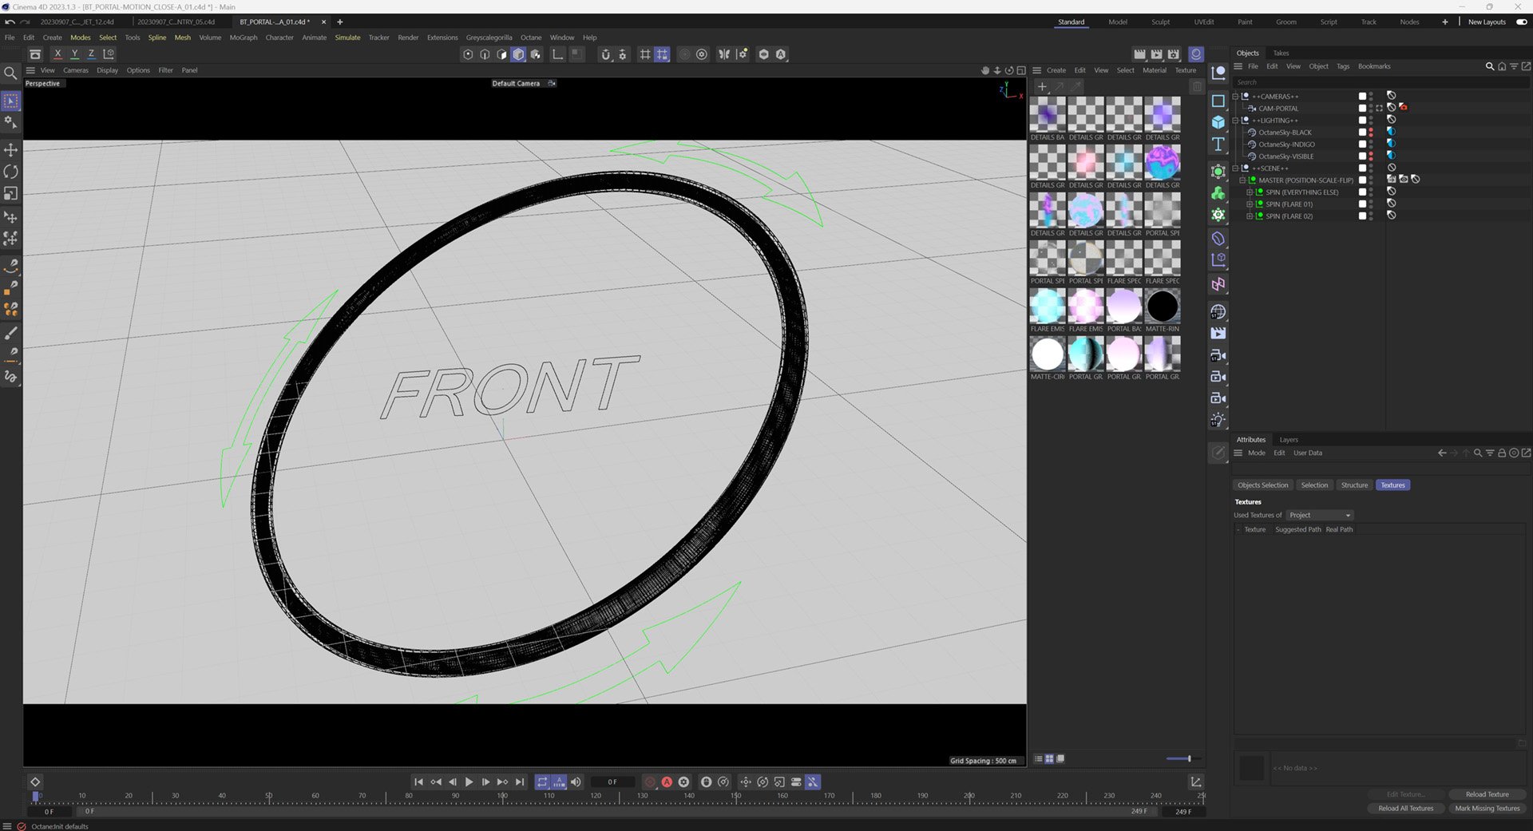Collapse the MASTER (POSITION-SCALE-FLIP) group
Screen dimensions: 1533x831
(1242, 180)
